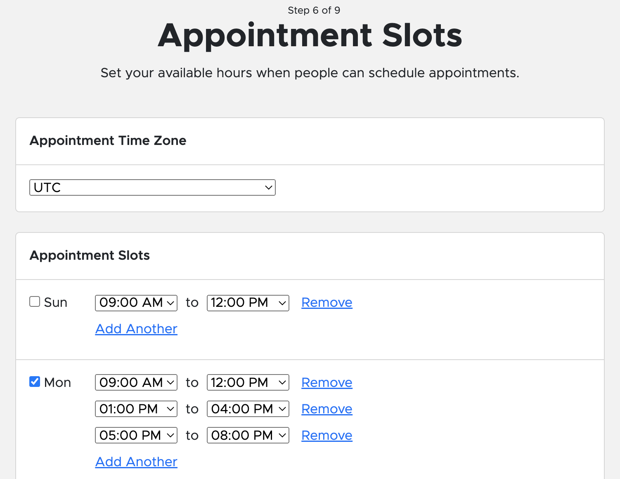The image size is (620, 479).
Task: Open the UTC time zone dropdown
Action: click(152, 187)
